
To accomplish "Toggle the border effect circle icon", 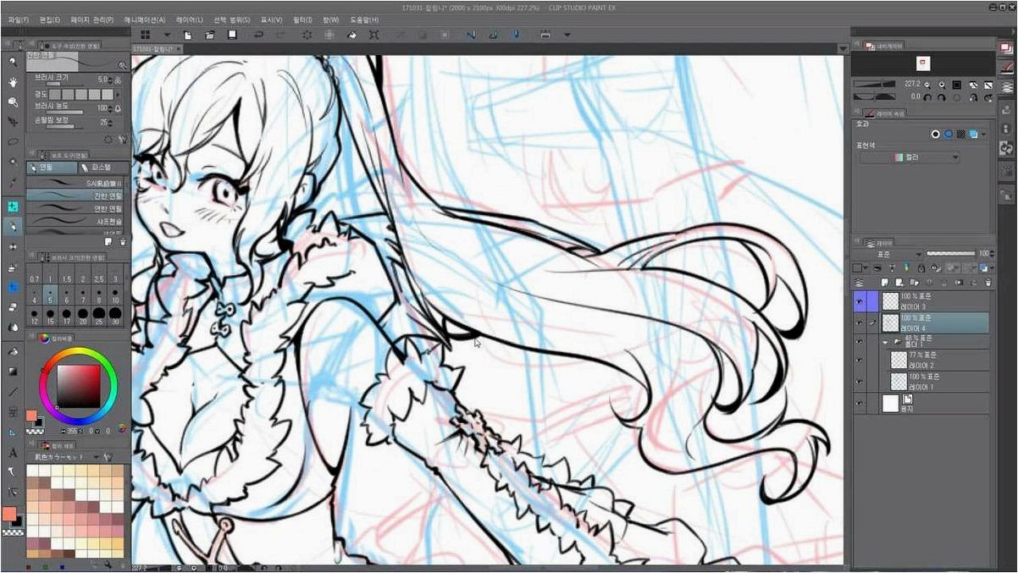I will [x=936, y=134].
